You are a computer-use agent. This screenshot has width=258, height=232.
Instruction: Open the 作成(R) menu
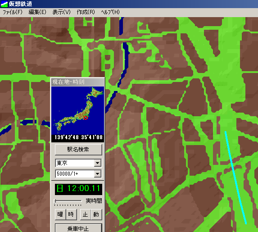(x=86, y=12)
